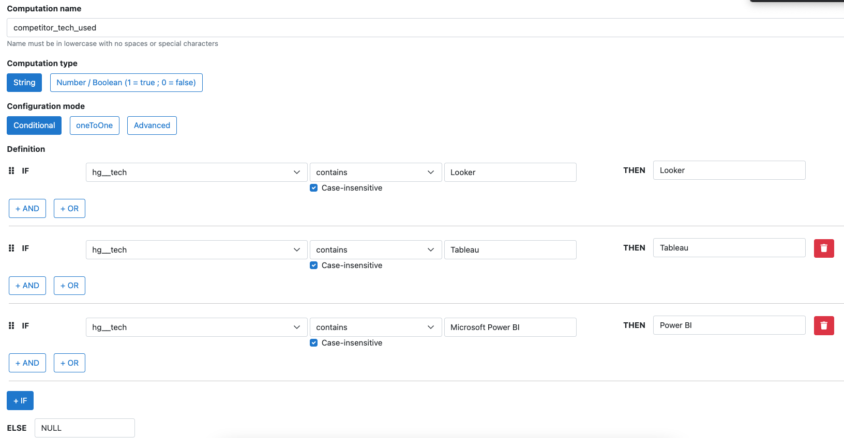
Task: Add AND condition to the Looker rule
Action: [27, 208]
